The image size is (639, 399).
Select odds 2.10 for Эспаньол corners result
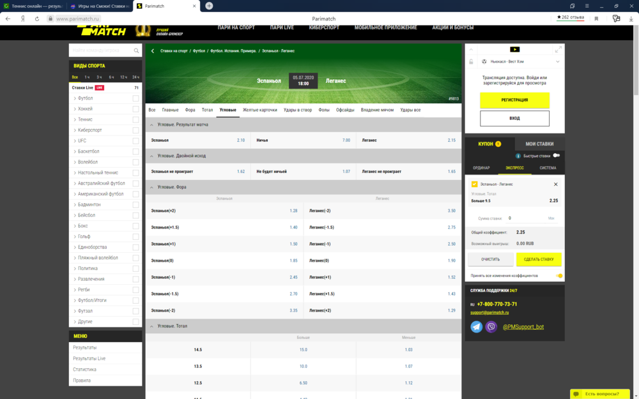(x=241, y=140)
